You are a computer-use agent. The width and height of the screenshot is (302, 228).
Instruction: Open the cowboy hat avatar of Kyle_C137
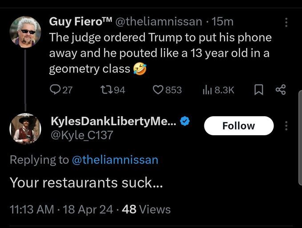pos(25,130)
